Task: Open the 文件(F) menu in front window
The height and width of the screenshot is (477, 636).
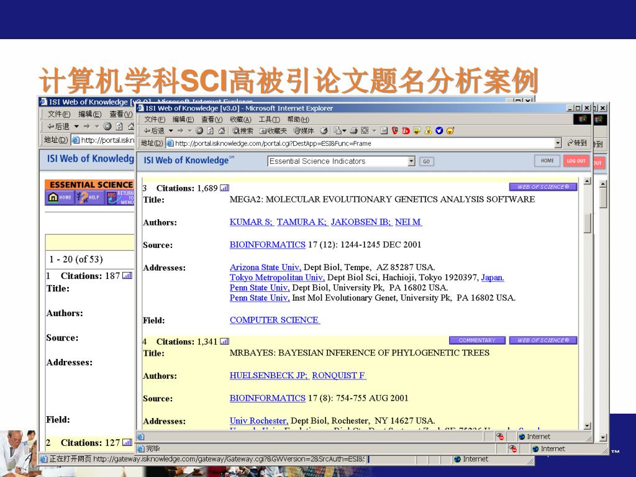Action: 155,120
